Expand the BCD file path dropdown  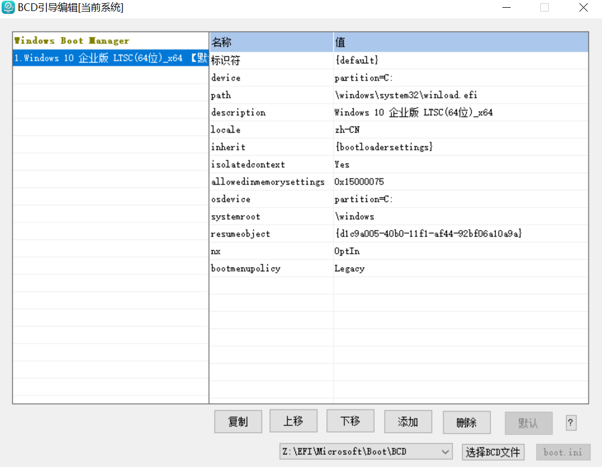(x=445, y=452)
